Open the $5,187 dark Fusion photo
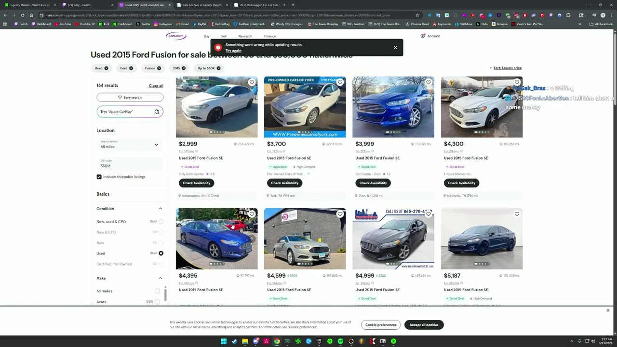The width and height of the screenshot is (617, 347). [482, 239]
